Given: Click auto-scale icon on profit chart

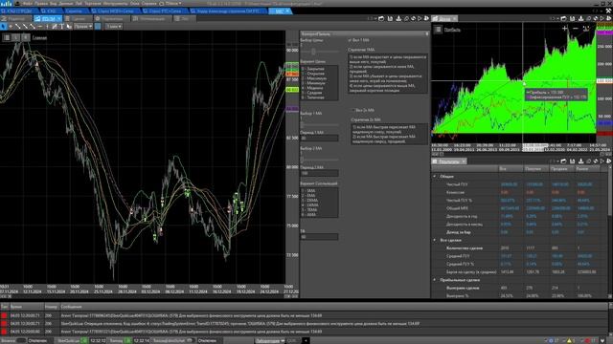Looking at the screenshot, I should point(586,28).
